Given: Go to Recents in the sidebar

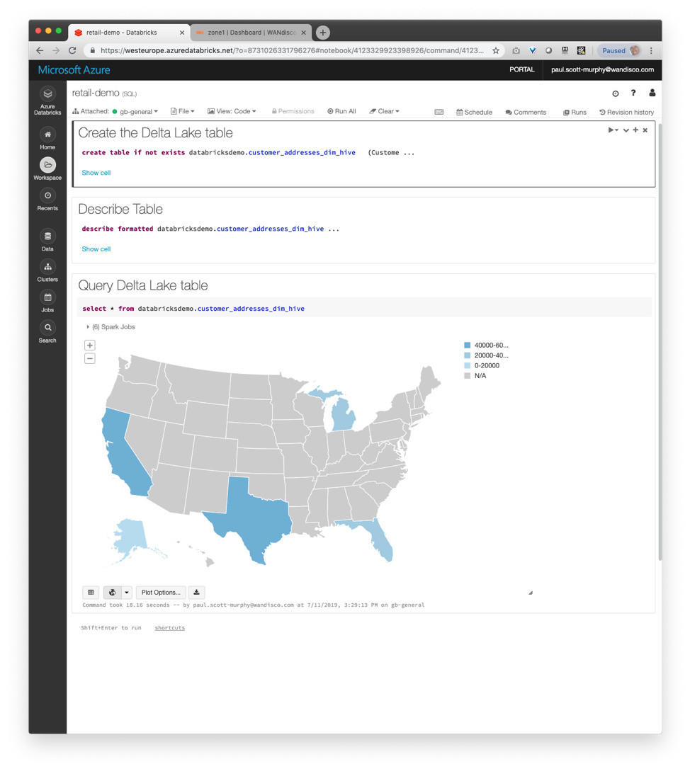Looking at the screenshot, I should 47,196.
